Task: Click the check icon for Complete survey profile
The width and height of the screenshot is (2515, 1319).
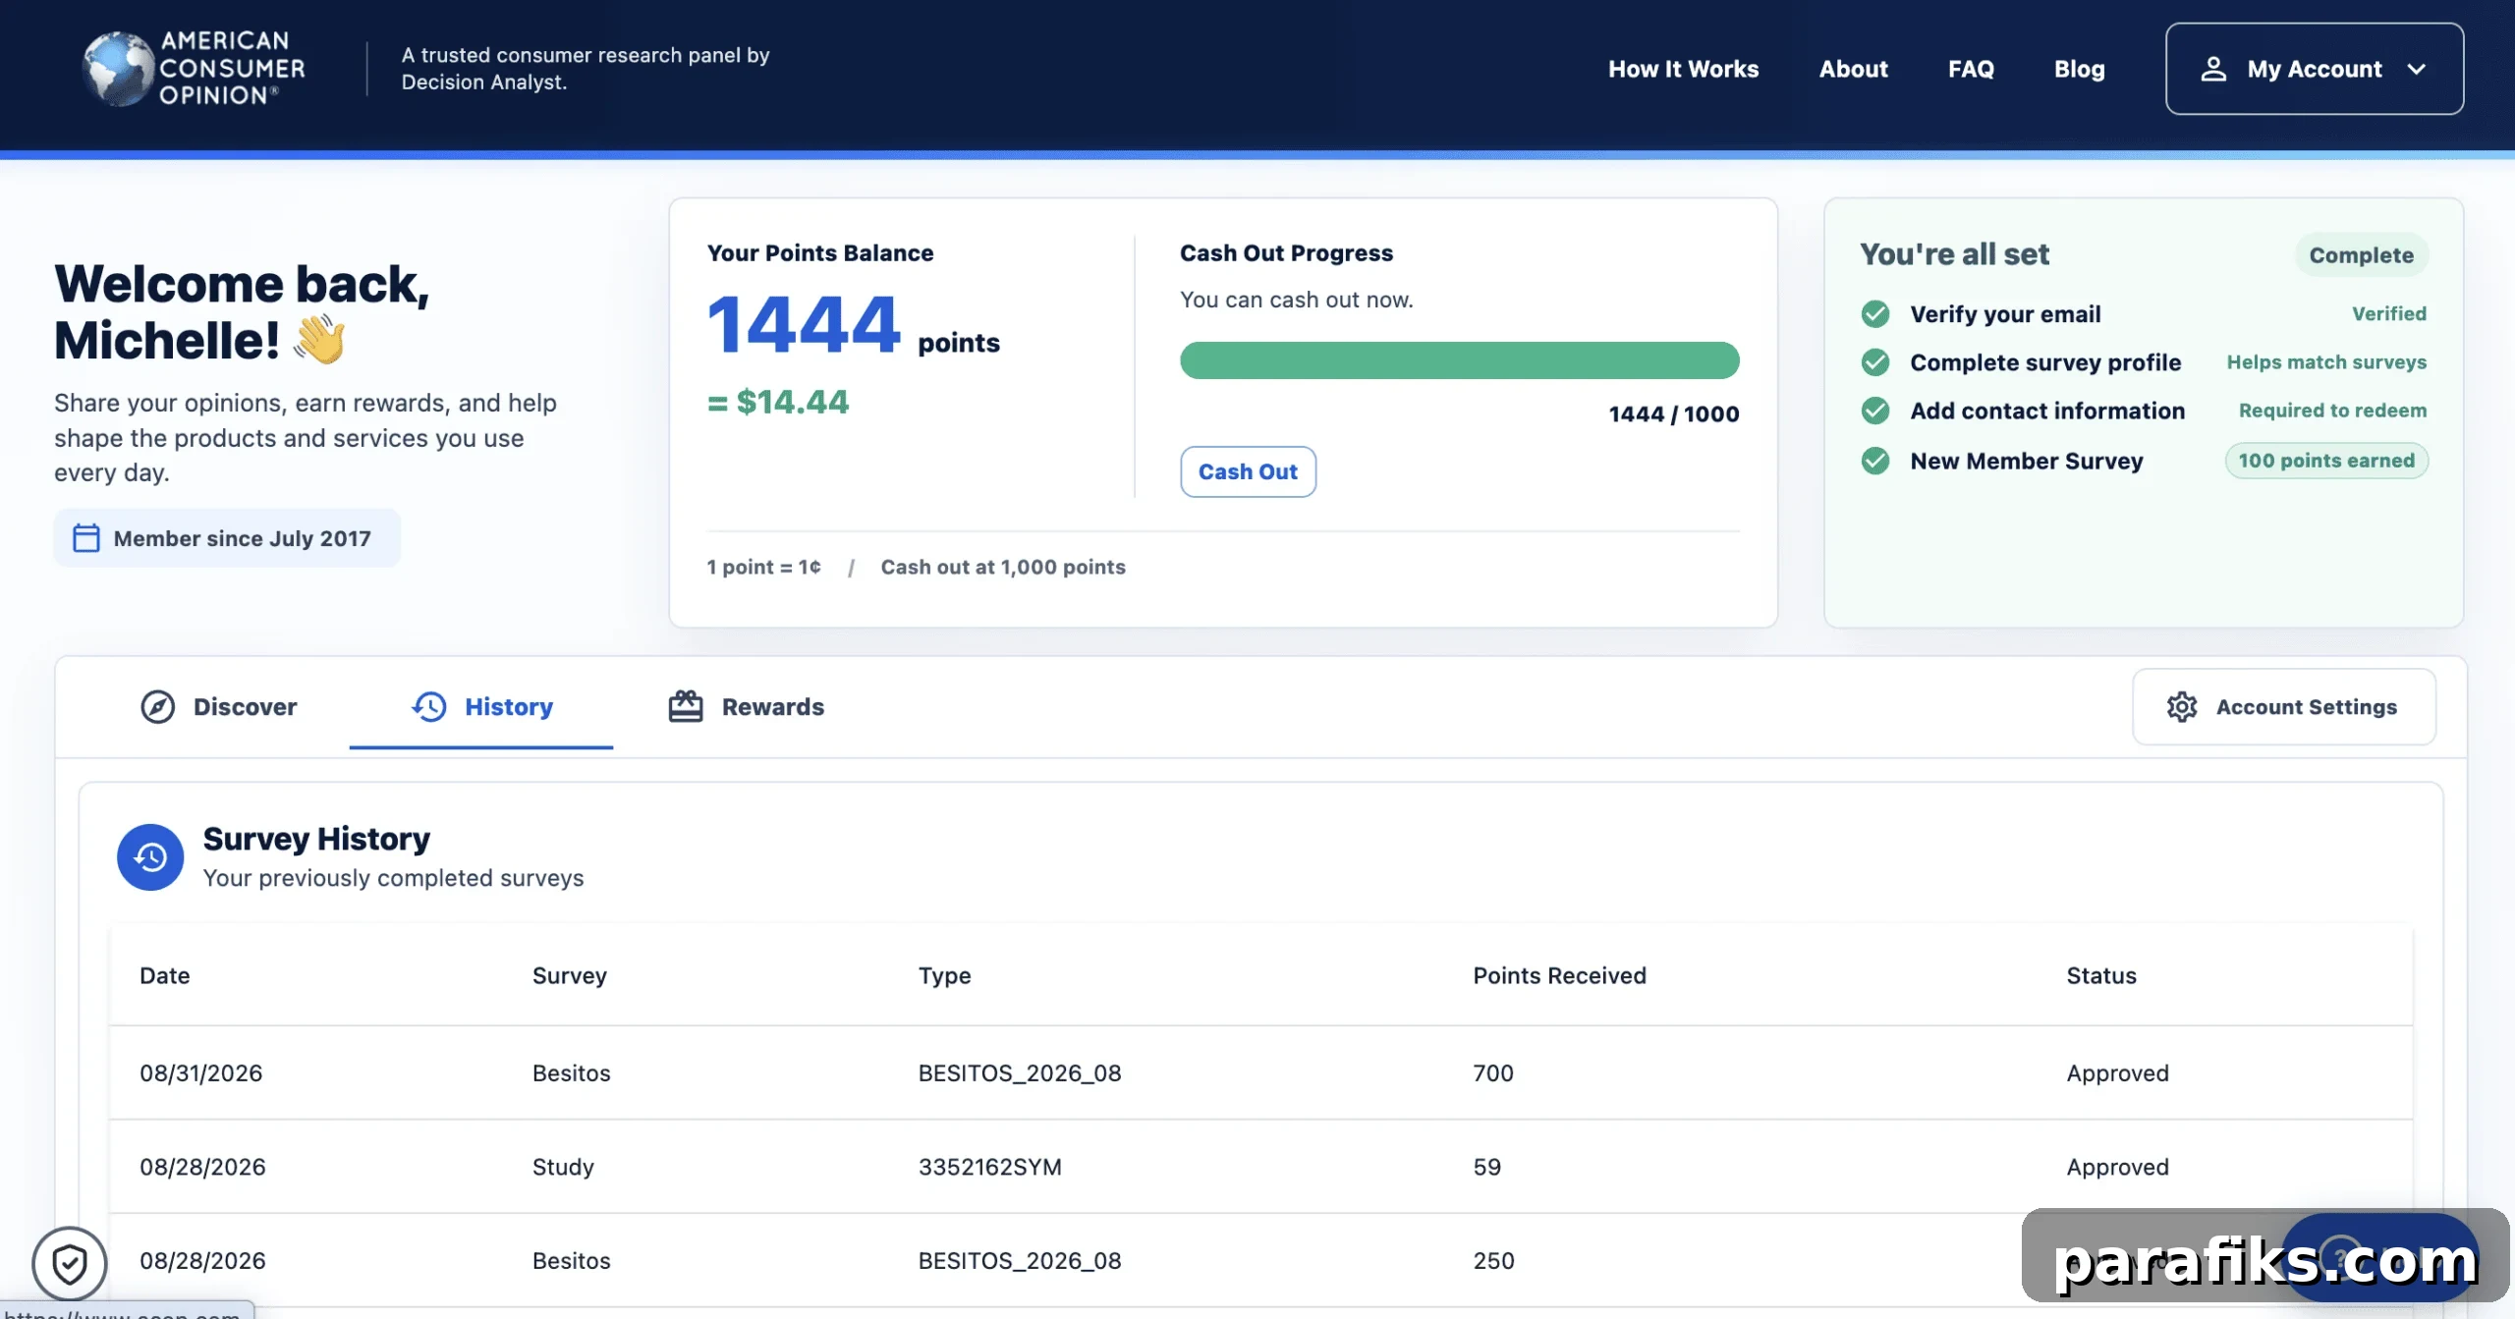Action: click(x=1874, y=362)
